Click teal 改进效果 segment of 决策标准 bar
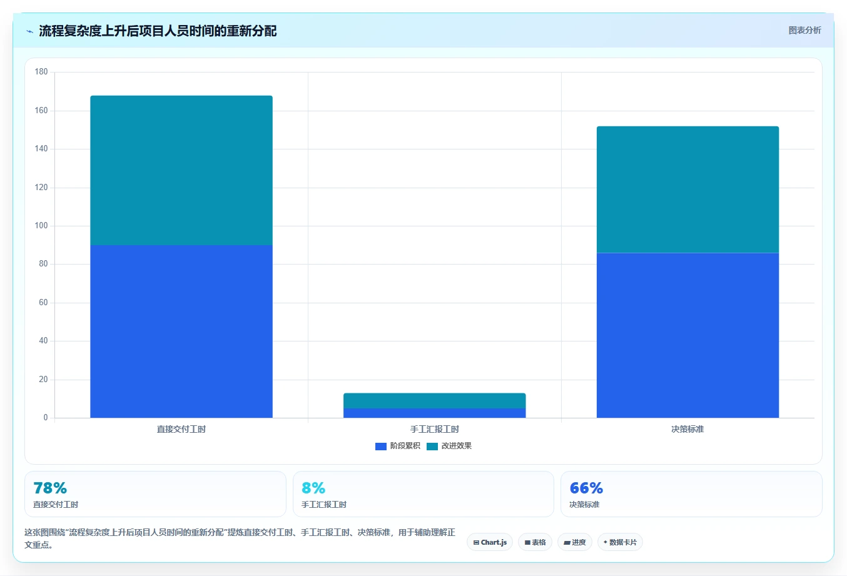 pos(687,189)
